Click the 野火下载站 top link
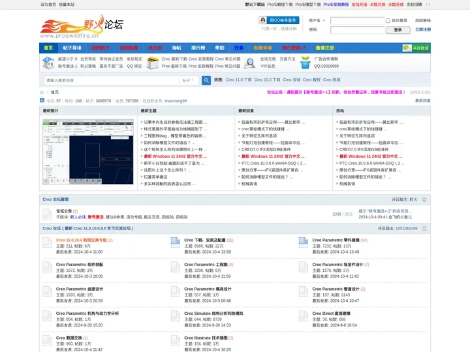 click(x=255, y=5)
